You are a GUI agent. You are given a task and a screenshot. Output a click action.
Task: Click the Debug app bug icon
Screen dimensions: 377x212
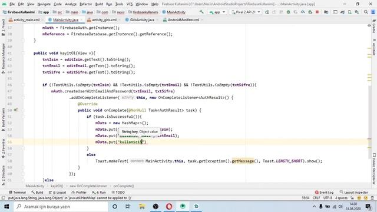(x=288, y=12)
